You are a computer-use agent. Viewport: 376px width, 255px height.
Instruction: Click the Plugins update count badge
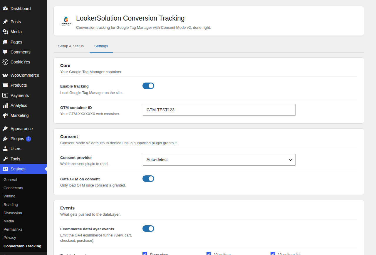click(x=28, y=139)
